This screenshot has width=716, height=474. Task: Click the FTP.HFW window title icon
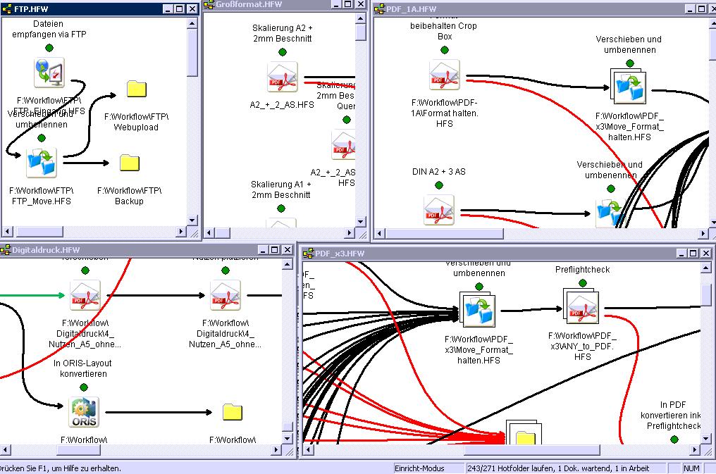pyautogui.click(x=7, y=8)
